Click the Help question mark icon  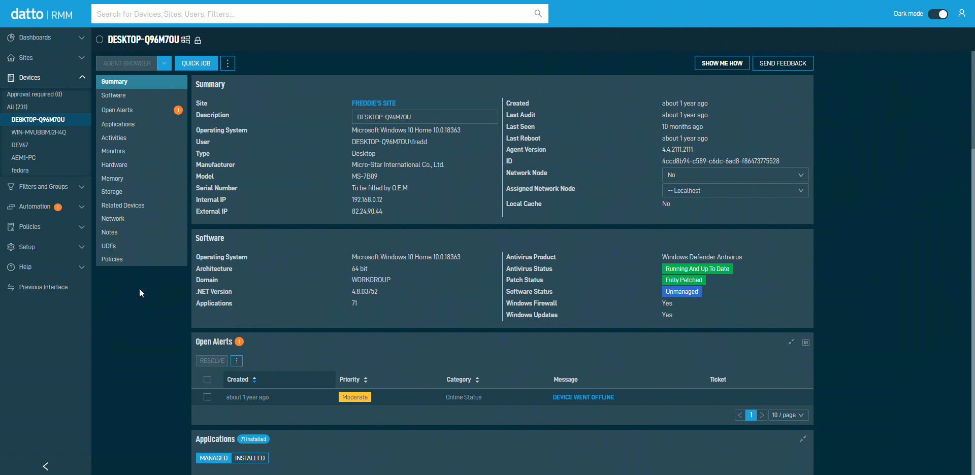tap(11, 267)
